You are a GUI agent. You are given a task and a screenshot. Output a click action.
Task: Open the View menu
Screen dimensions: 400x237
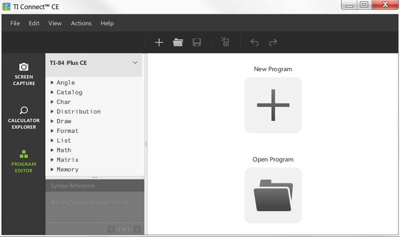pyautogui.click(x=55, y=23)
